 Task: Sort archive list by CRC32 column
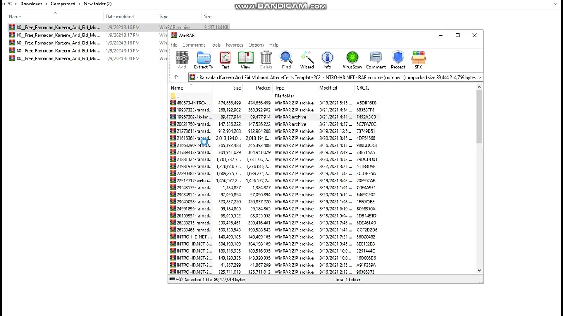click(x=363, y=88)
